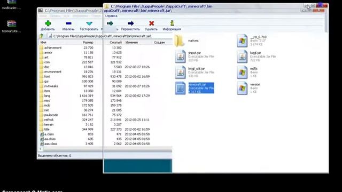342x192 pixels.
Task: Click the green arrow Copy icon
Action: pos(110,23)
